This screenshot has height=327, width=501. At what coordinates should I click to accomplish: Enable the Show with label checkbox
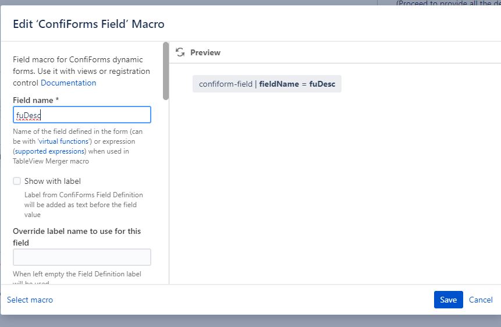click(x=17, y=181)
